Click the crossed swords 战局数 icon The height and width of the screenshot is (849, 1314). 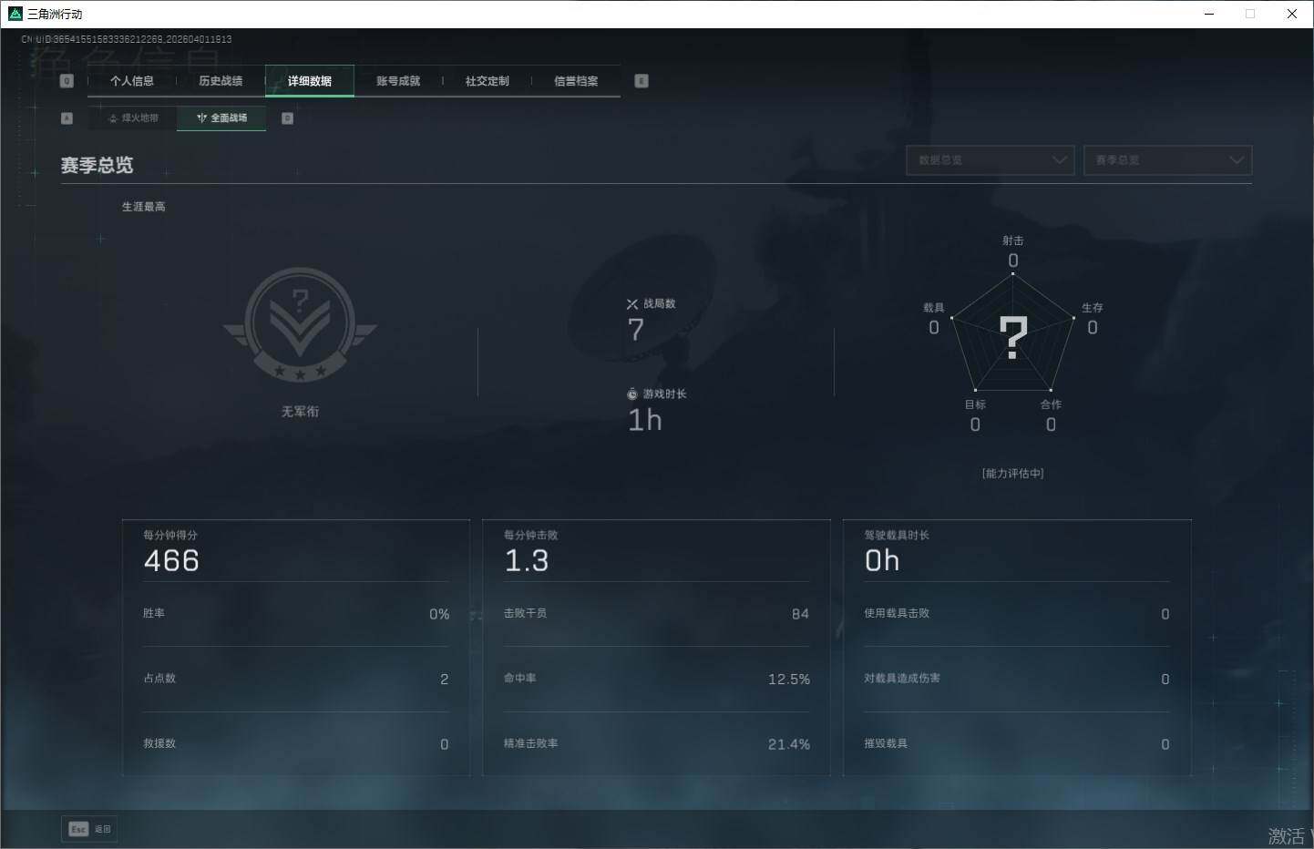click(632, 304)
